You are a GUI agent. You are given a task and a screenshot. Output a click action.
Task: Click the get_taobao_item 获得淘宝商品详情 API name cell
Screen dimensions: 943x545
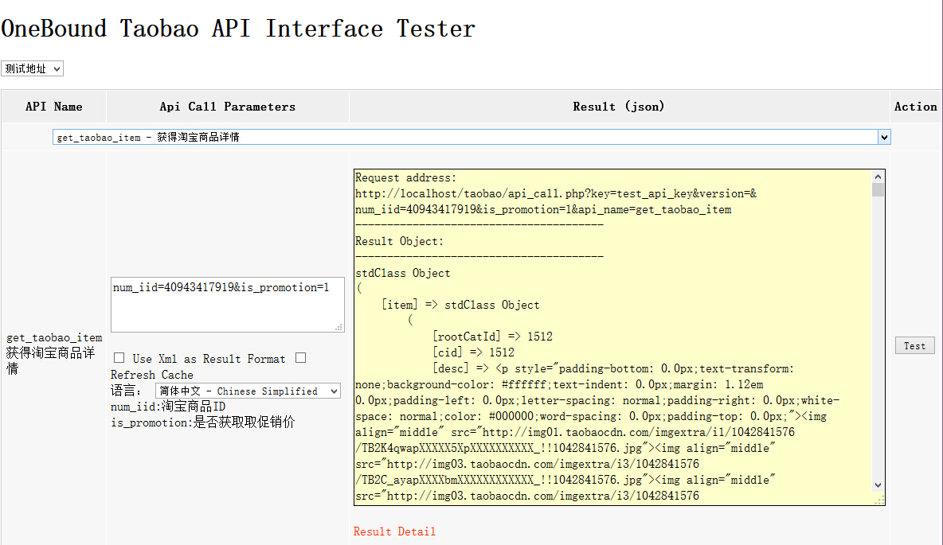click(x=54, y=353)
